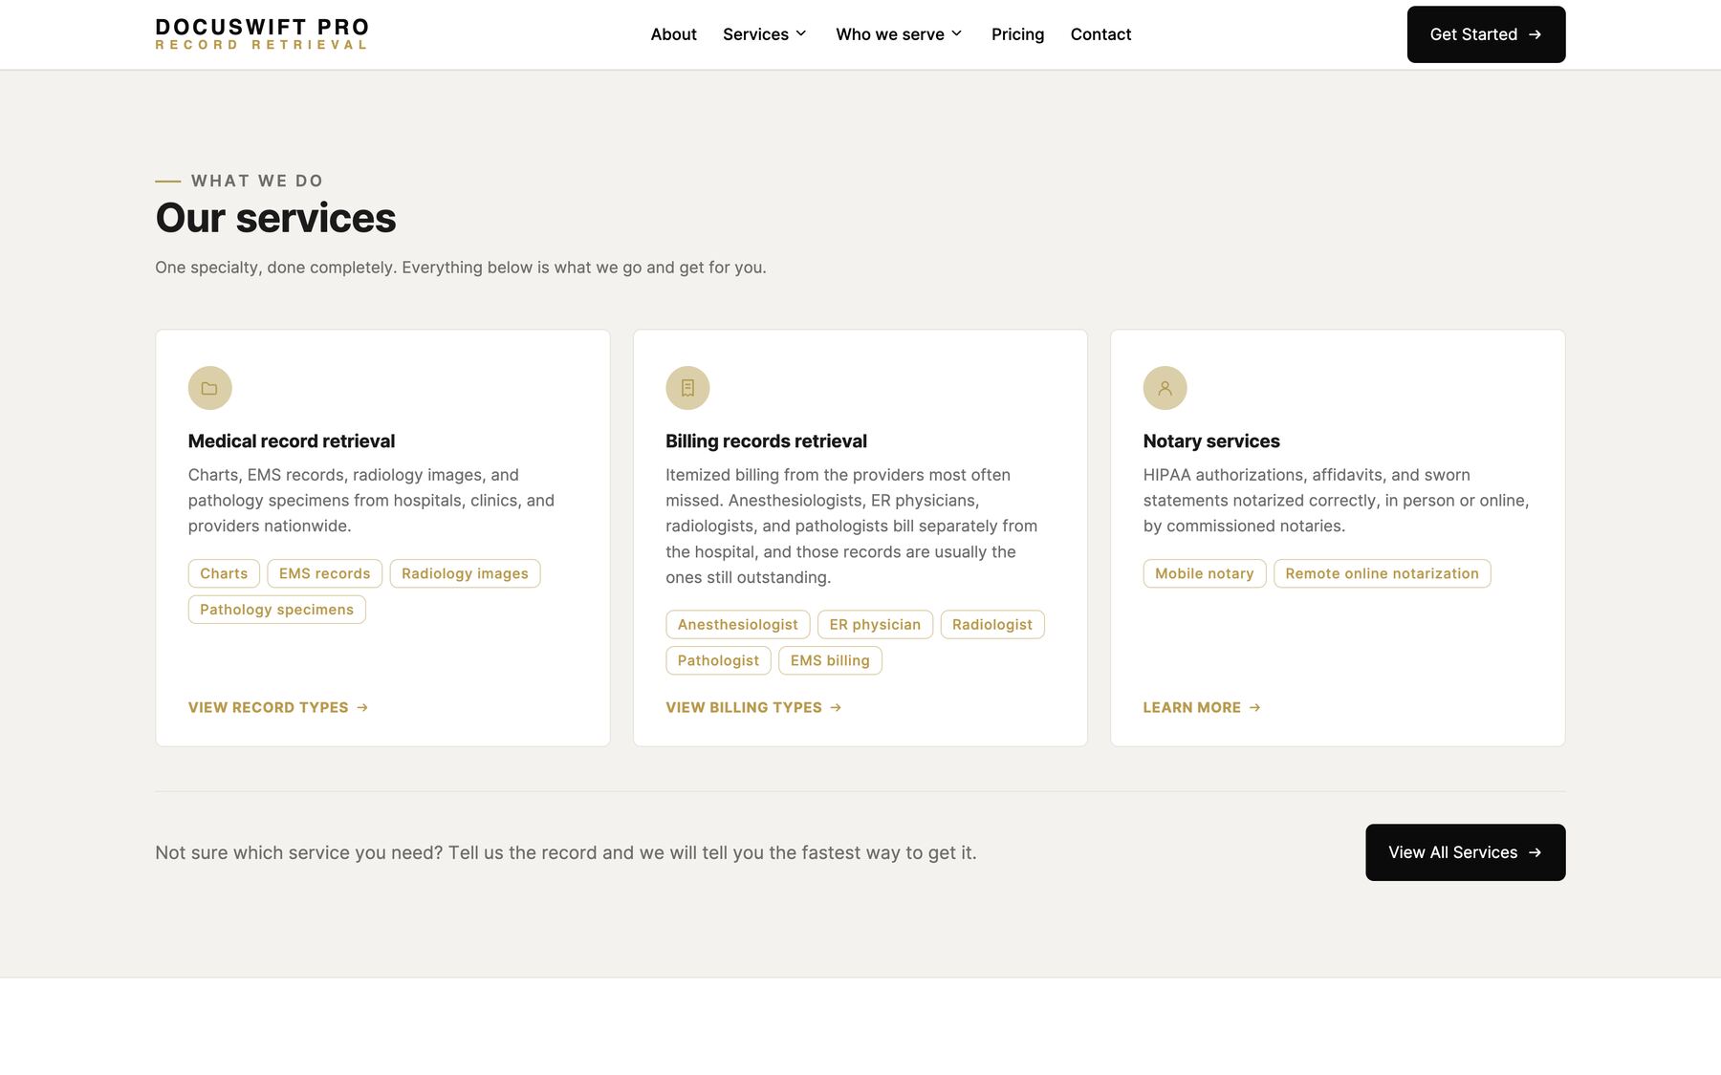Go to the About page
Screen dimensions: 1721x1075
673,34
